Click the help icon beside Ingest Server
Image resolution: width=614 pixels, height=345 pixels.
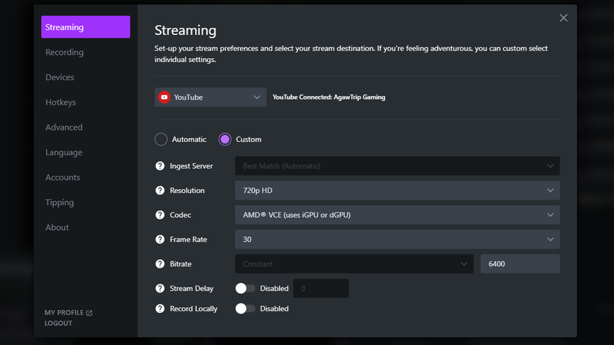pos(160,166)
